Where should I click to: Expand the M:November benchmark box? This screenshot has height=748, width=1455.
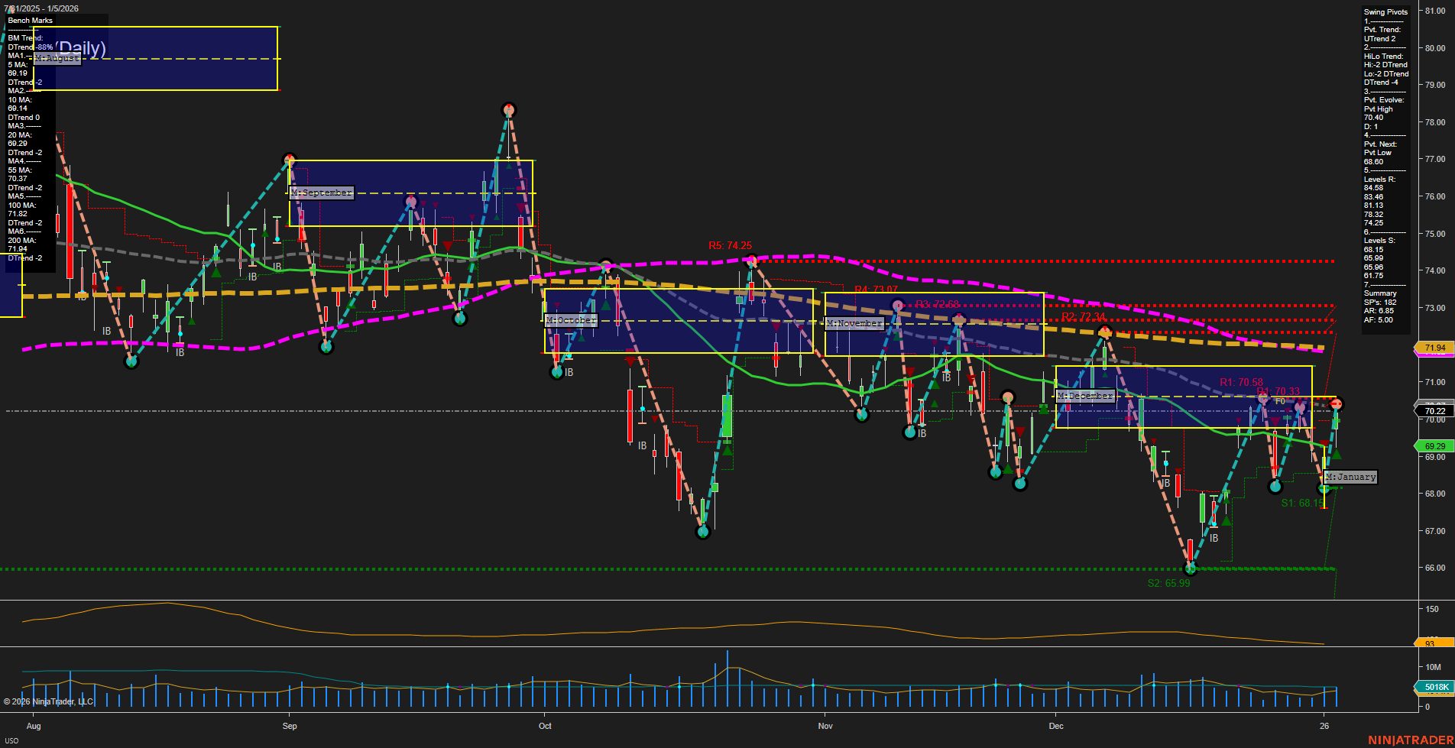(x=855, y=323)
